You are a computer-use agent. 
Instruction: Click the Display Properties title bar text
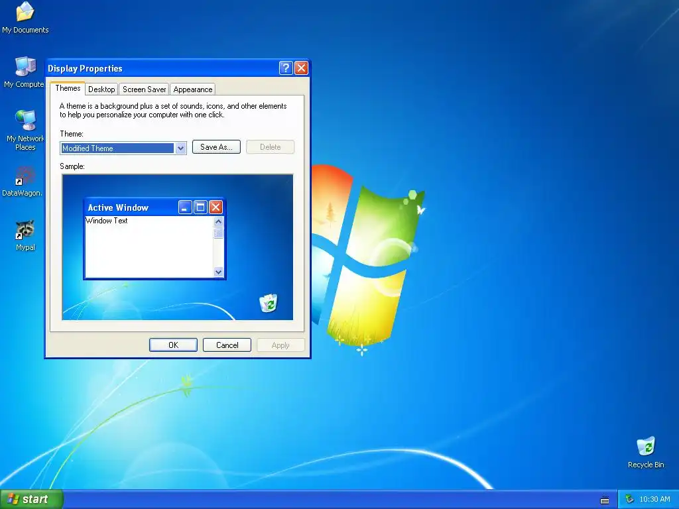[85, 68]
